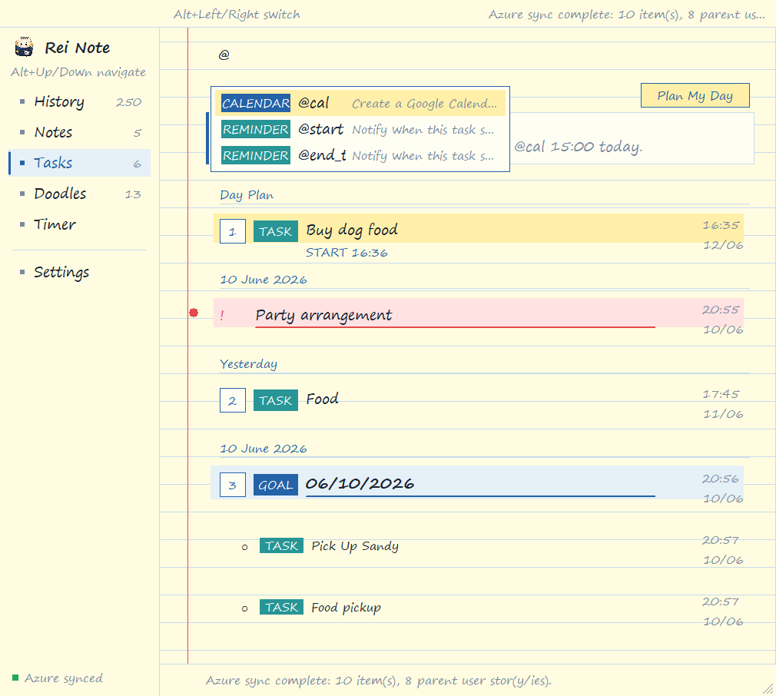
Task: Click the Alt+Left/Right switch hint
Action: (237, 15)
